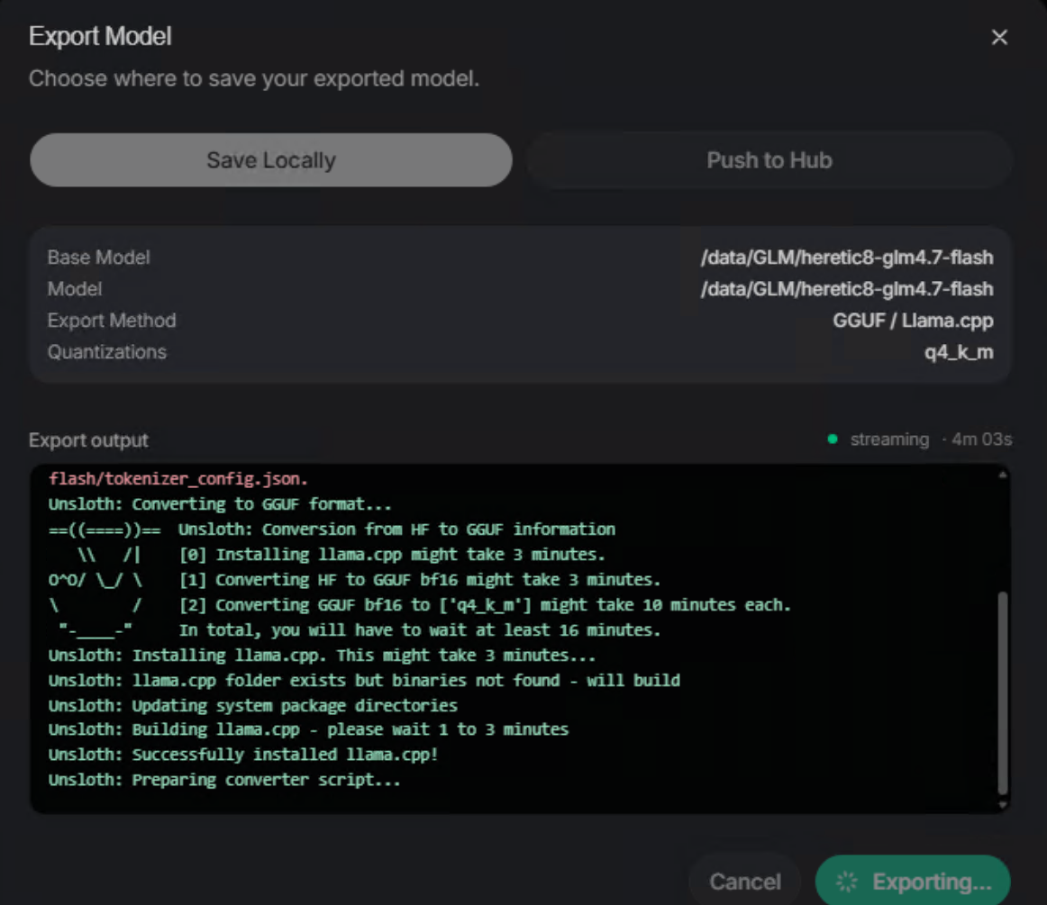Click the green streaming status dot

pos(832,439)
